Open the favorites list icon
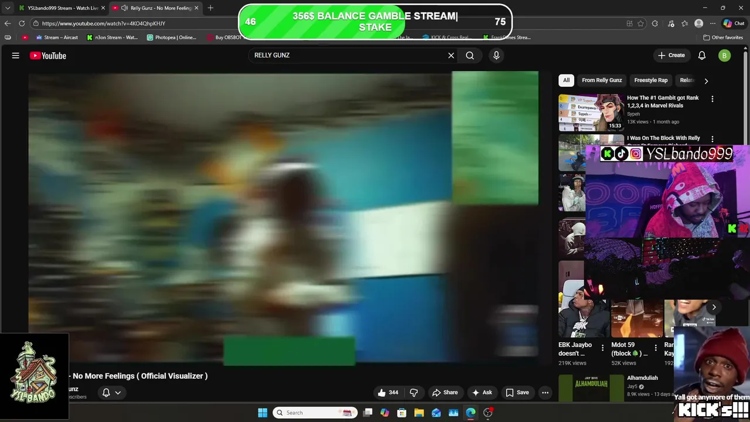750x422 pixels. tap(685, 23)
